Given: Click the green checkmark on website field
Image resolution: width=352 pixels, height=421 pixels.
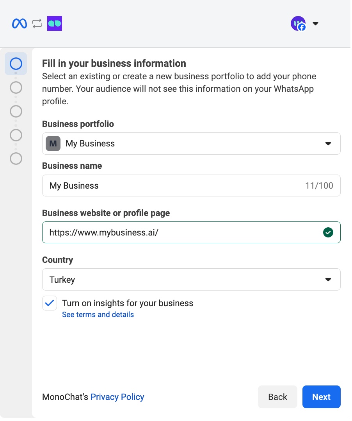Looking at the screenshot, I should [x=328, y=232].
